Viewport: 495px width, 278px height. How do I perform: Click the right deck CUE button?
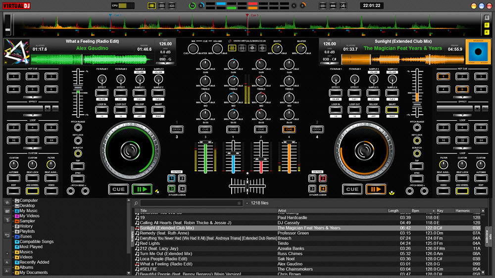[x=352, y=189]
